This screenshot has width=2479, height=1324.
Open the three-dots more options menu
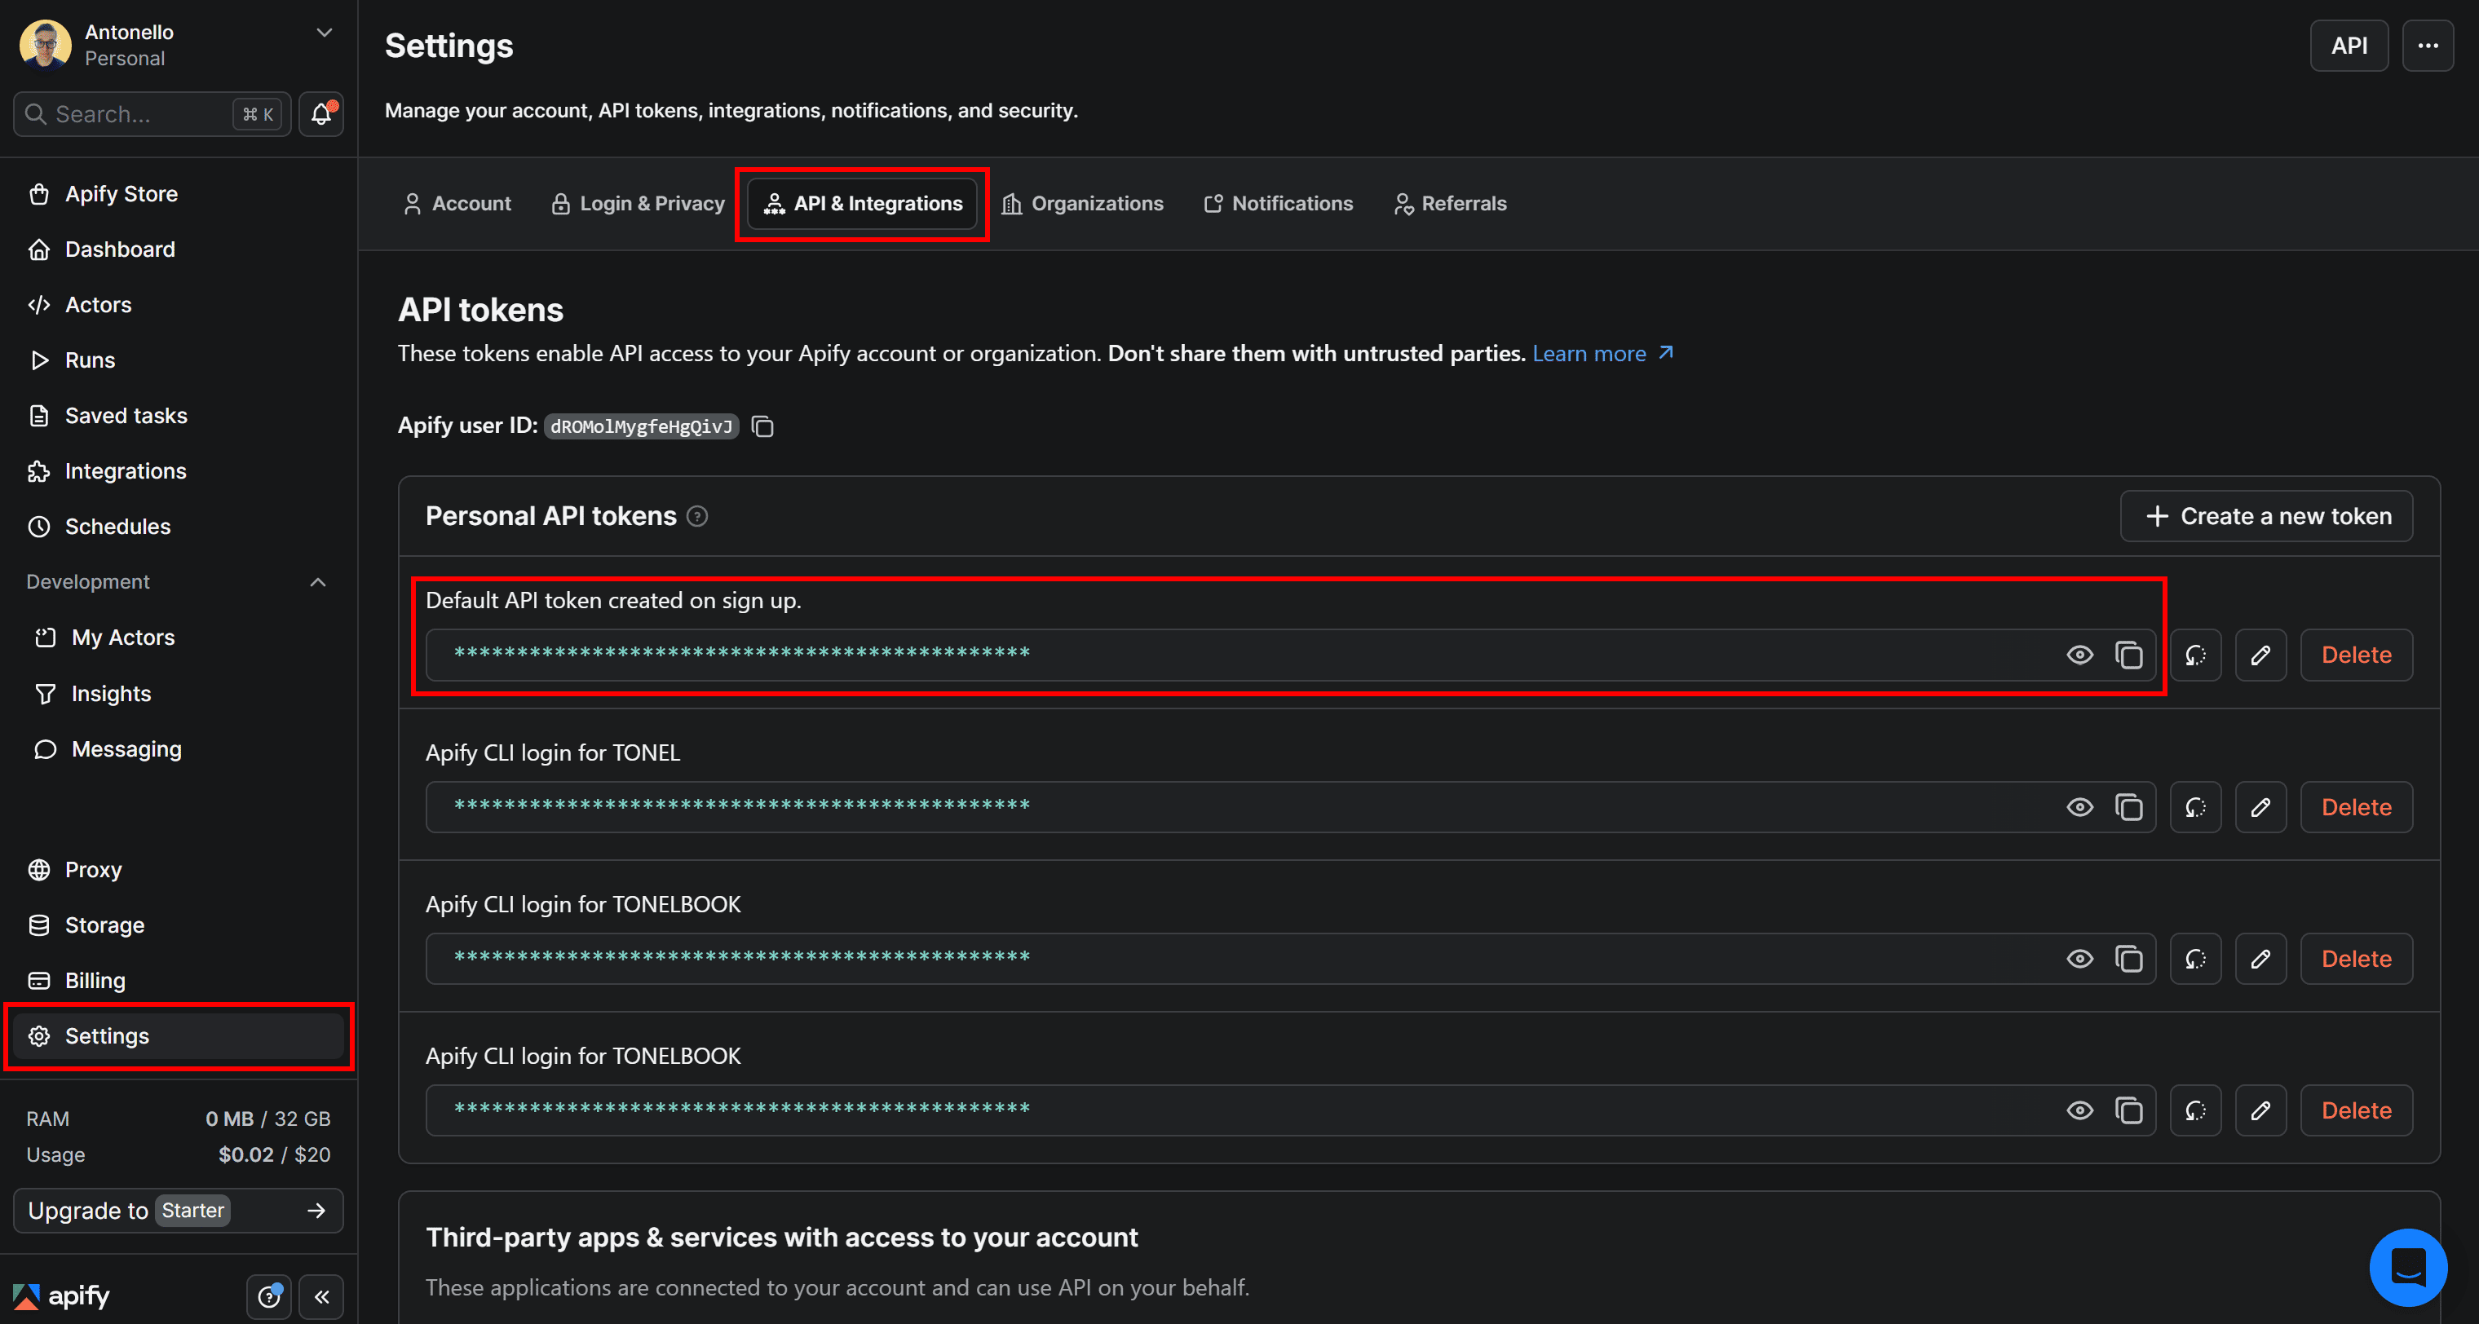point(2428,45)
